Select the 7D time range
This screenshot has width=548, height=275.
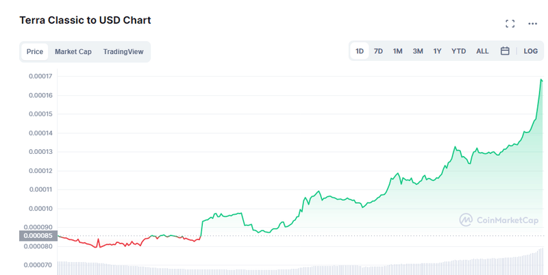pyautogui.click(x=378, y=51)
